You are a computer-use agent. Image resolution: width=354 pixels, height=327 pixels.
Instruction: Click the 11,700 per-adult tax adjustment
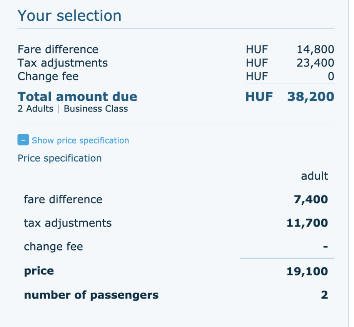(307, 223)
